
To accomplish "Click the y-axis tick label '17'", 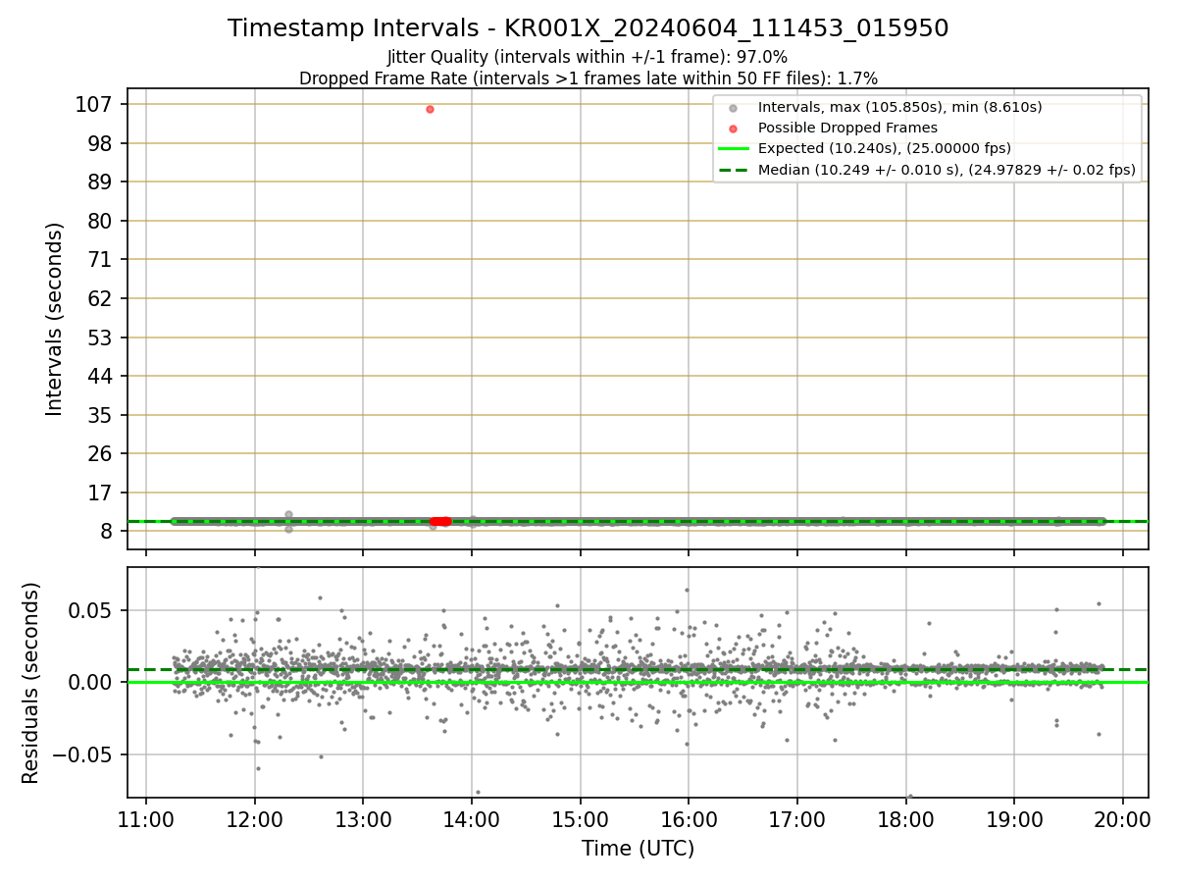I will tap(99, 493).
